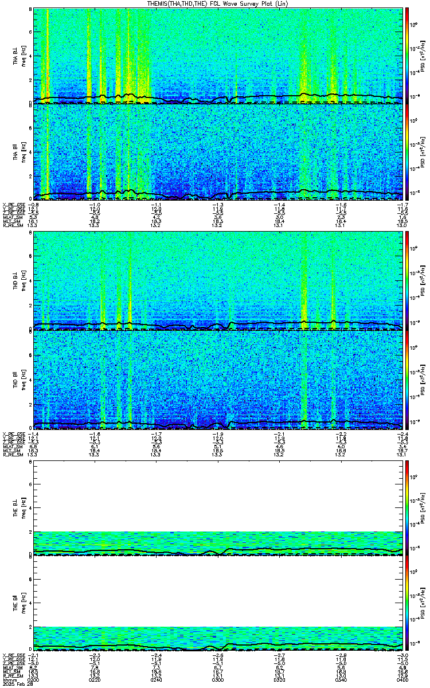Image resolution: width=430 pixels, height=688 pixels.
Task: Click the PSD color bar beside THE B-parallel
Action: (x=407, y=604)
